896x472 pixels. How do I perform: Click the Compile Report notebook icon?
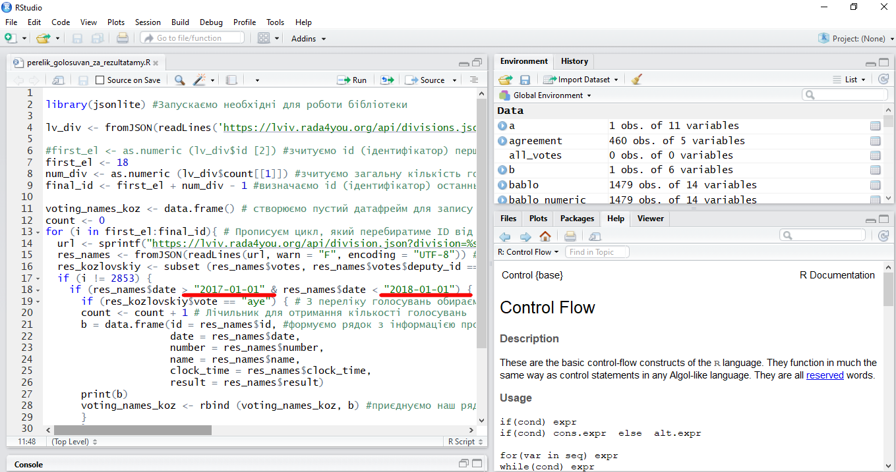pyautogui.click(x=231, y=80)
